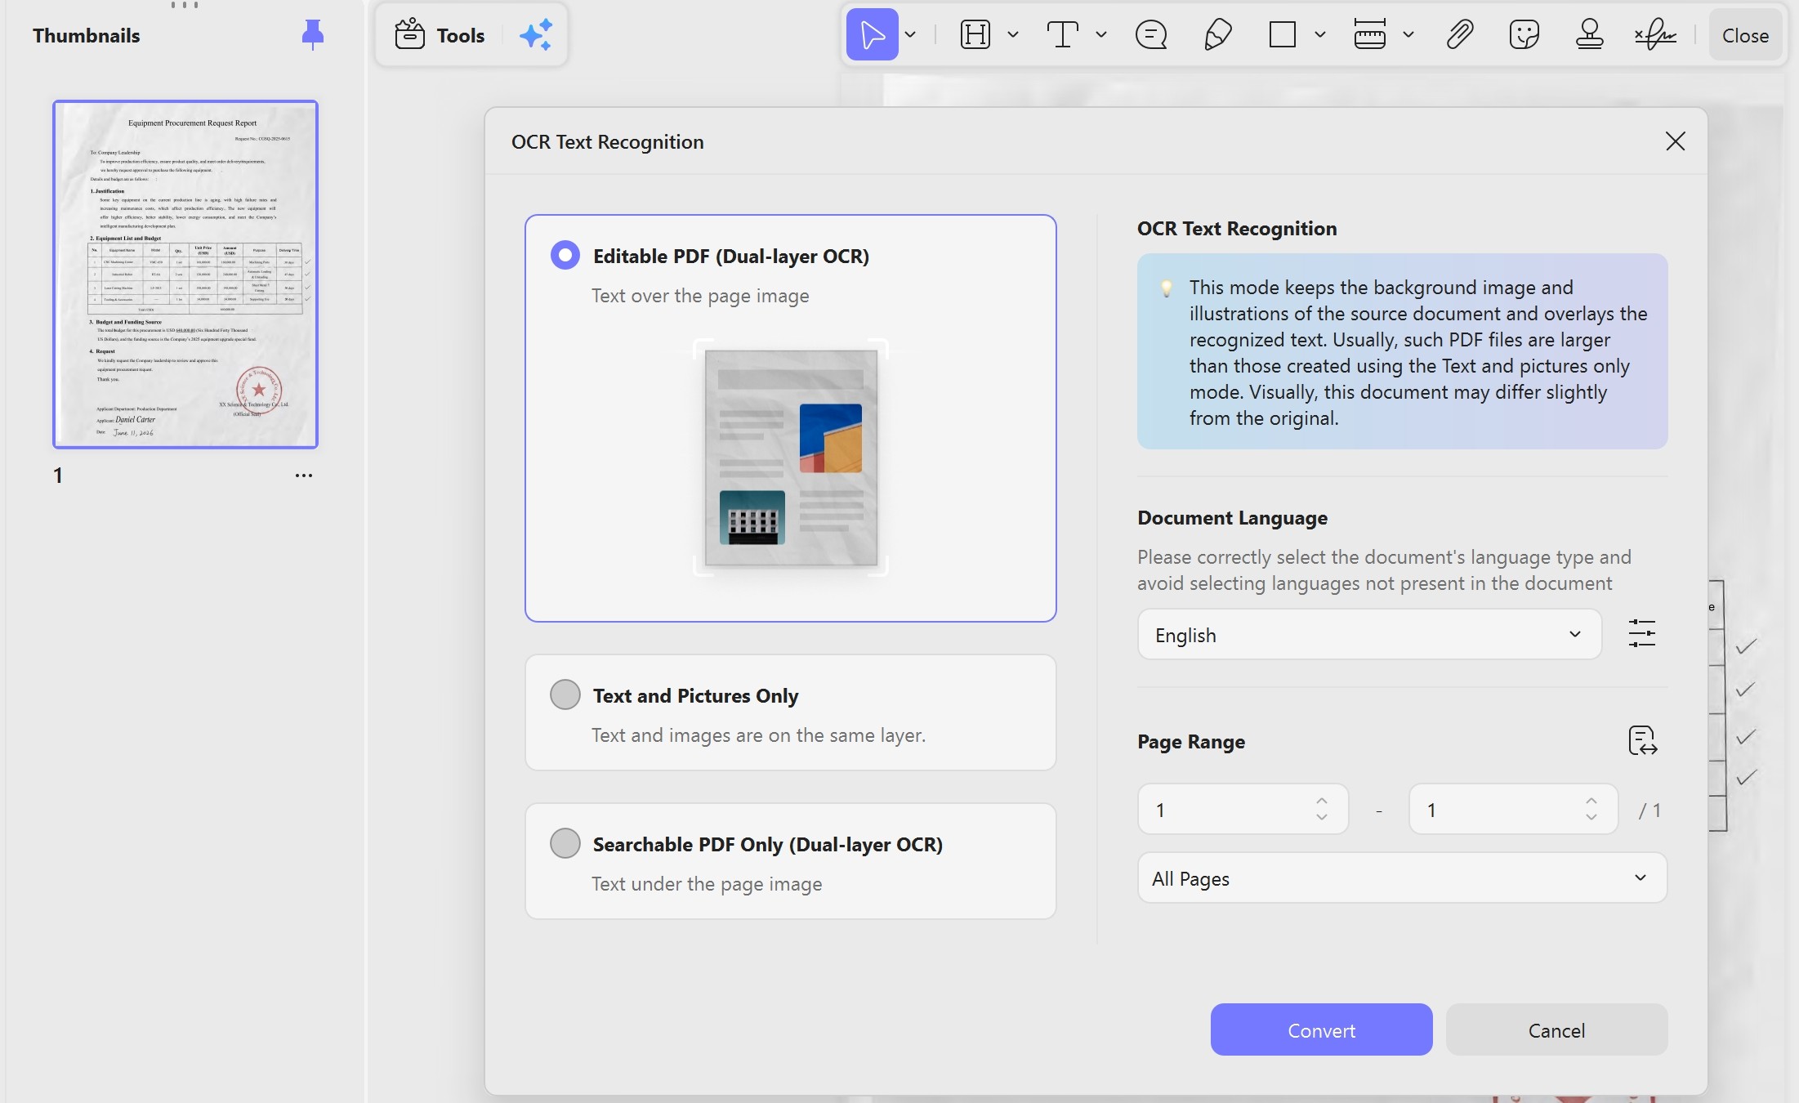Screen dimensions: 1799x1103
Task: Close the OCR Text Recognition dialog
Action: tap(1675, 141)
